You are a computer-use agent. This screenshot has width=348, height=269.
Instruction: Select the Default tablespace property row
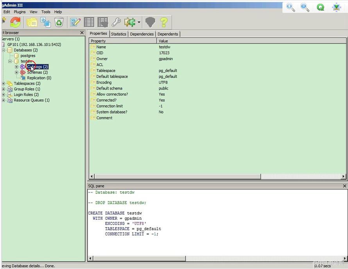(x=217, y=76)
